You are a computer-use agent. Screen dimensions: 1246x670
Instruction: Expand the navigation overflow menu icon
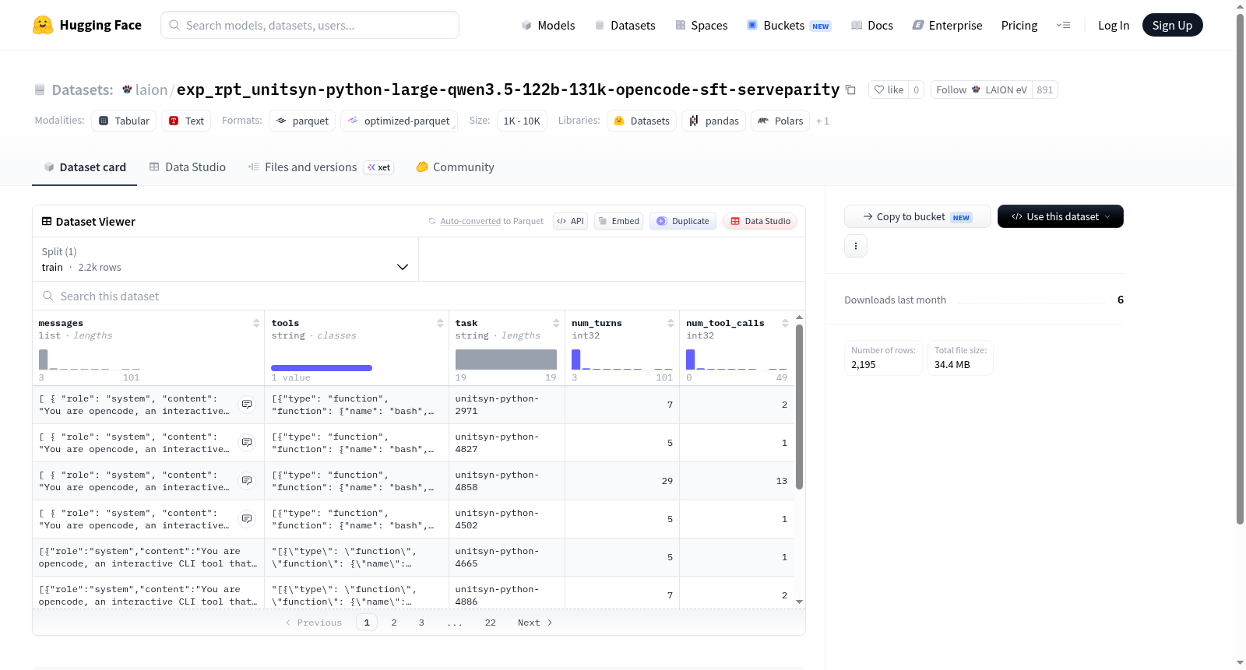[x=1063, y=25]
